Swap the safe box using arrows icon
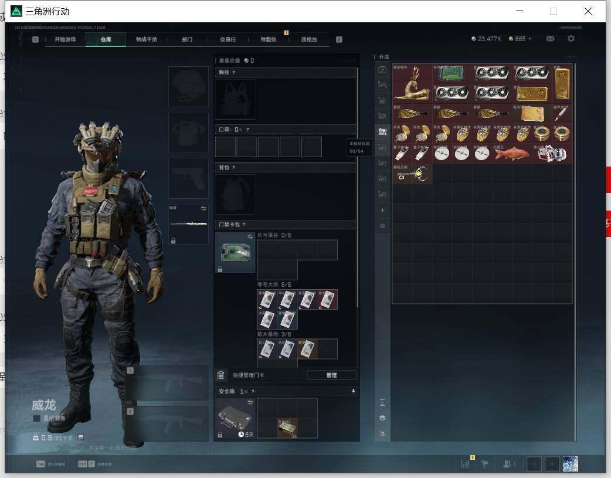 point(250,402)
